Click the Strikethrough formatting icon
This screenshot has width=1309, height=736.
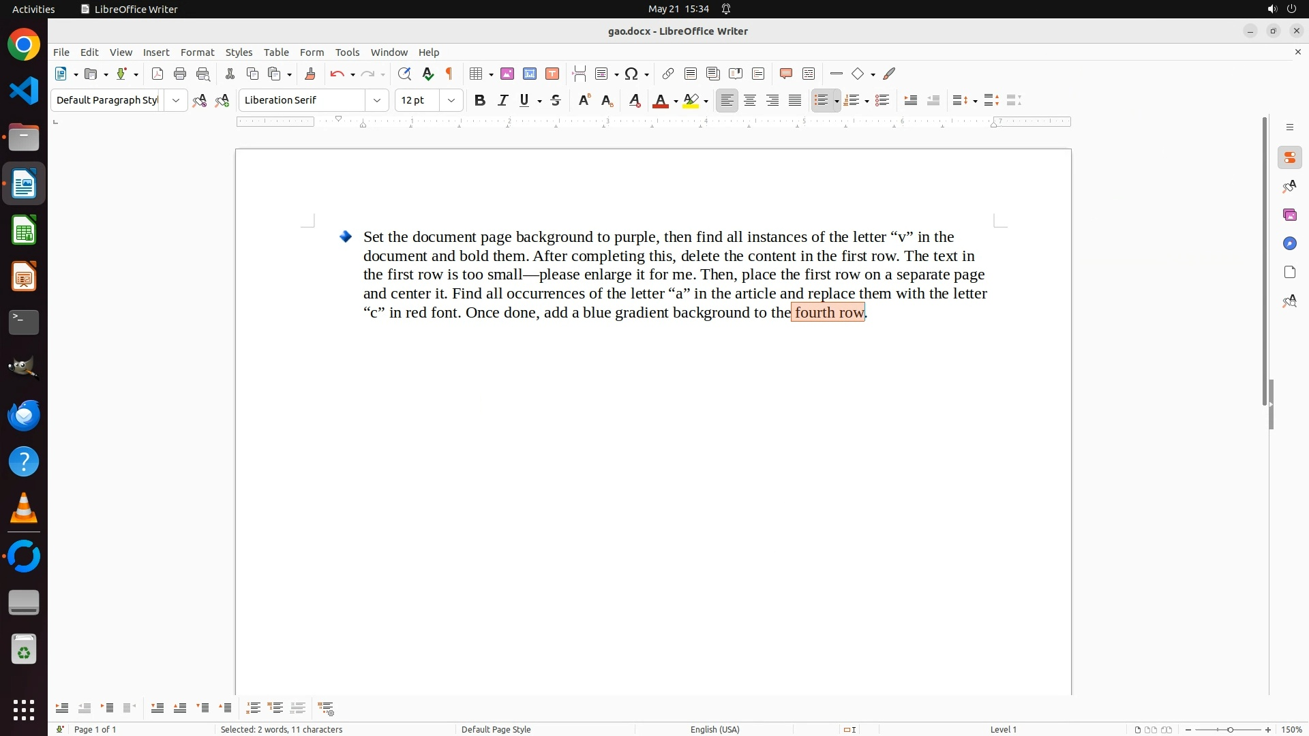click(x=556, y=101)
